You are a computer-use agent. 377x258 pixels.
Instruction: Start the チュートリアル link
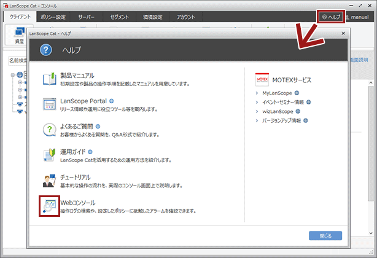pyautogui.click(x=76, y=178)
